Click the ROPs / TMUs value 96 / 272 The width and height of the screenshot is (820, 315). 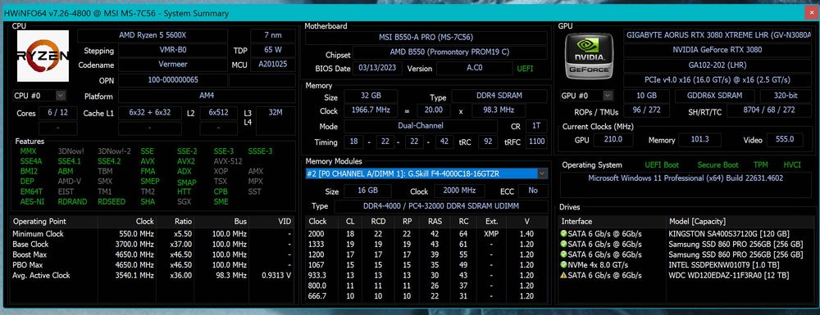coord(647,110)
